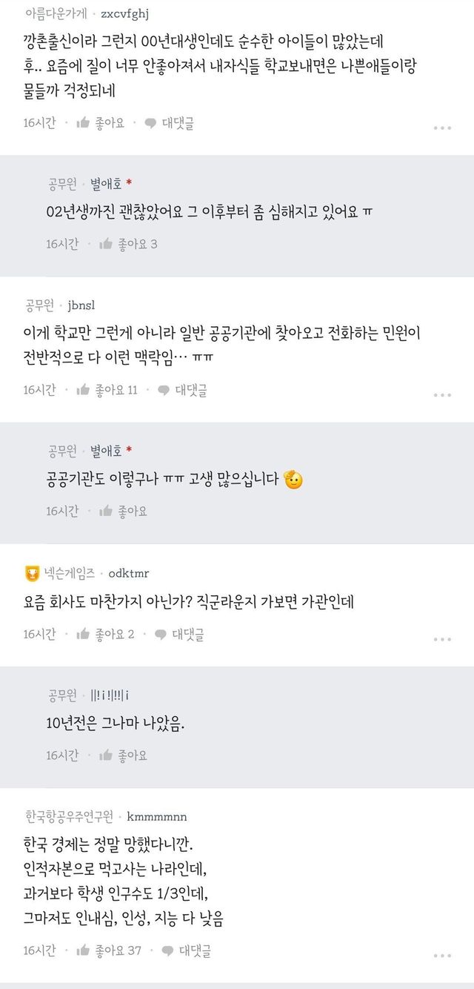The width and height of the screenshot is (474, 989).
Task: Click 대댓글 reply on kmmmmnn's comment
Action: [187, 950]
